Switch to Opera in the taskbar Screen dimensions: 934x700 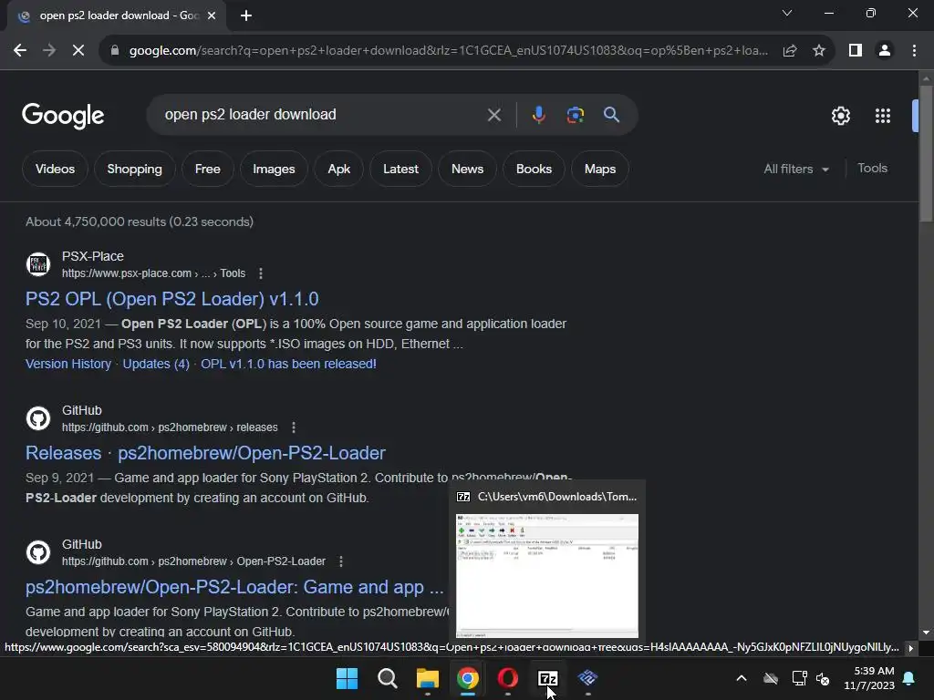[507, 678]
